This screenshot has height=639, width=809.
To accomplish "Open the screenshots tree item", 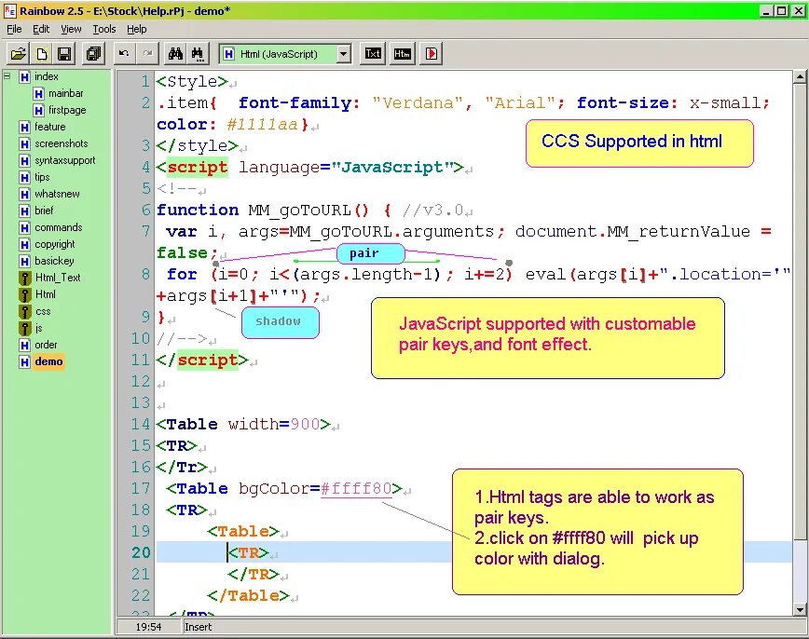I will pyautogui.click(x=61, y=143).
